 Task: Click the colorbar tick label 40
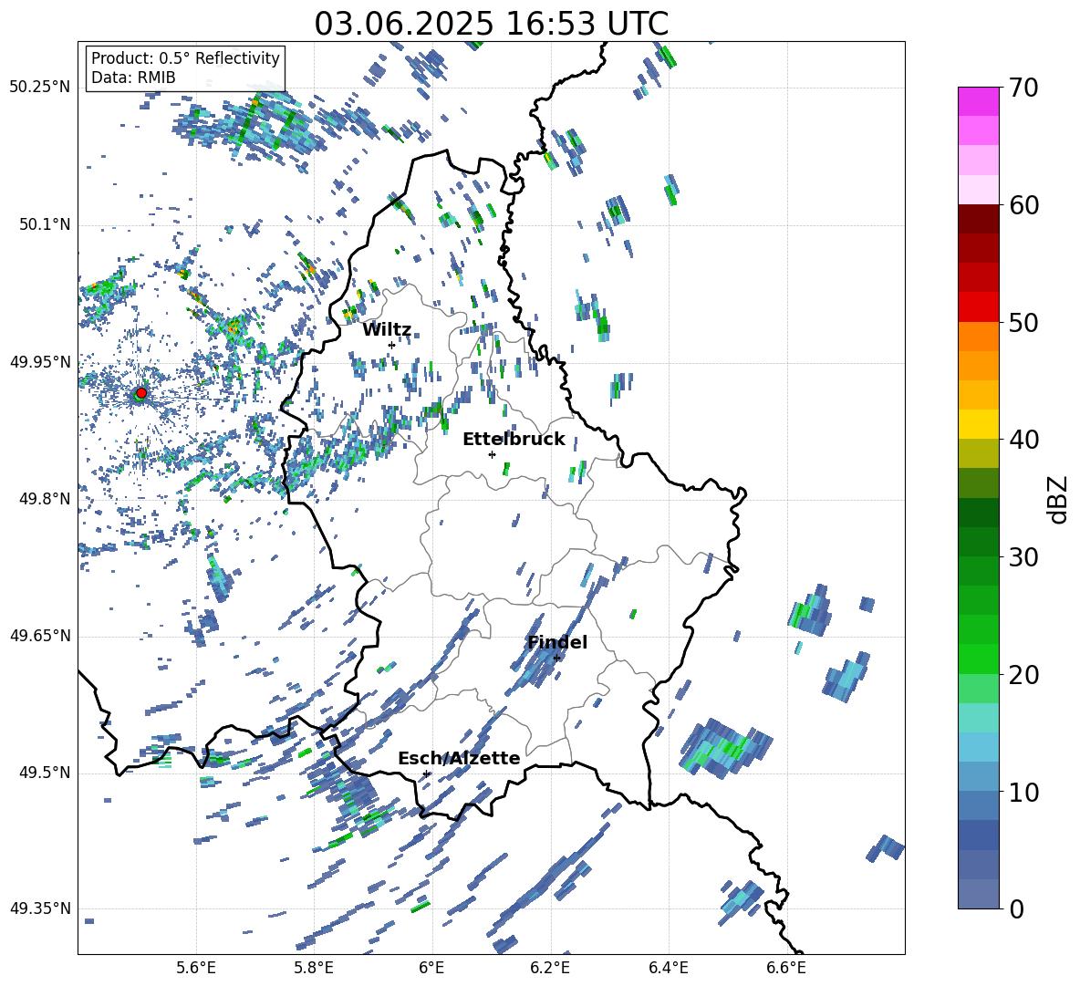click(x=1024, y=440)
